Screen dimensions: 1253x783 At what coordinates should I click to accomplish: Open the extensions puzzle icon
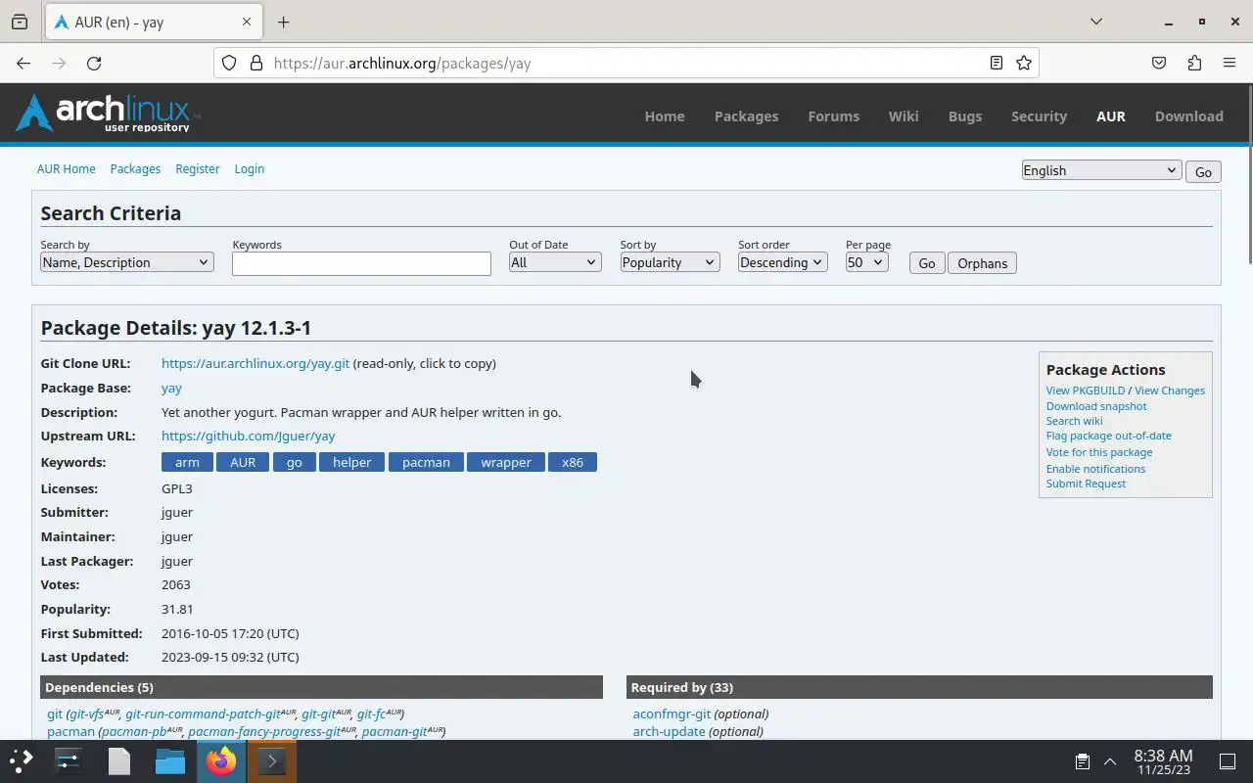click(1194, 63)
